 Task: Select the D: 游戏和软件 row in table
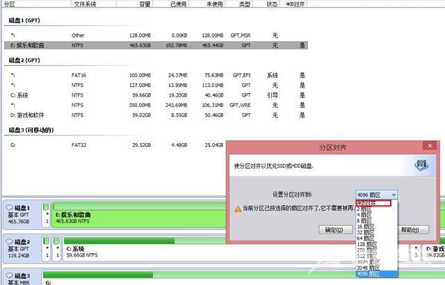[x=139, y=114]
